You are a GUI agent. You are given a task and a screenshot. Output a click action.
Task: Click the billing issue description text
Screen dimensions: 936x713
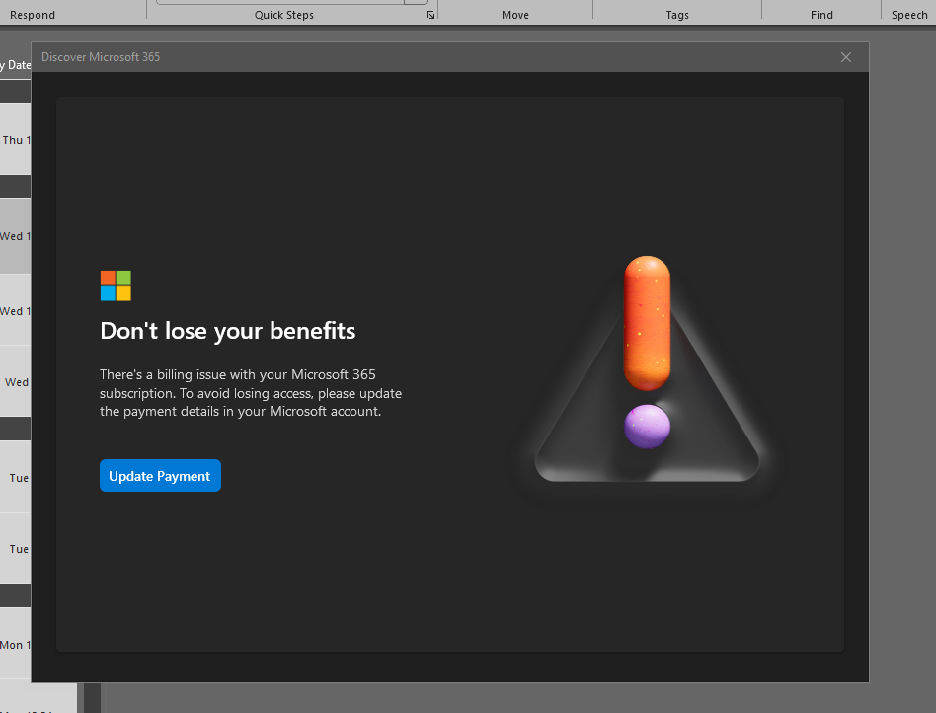(251, 393)
